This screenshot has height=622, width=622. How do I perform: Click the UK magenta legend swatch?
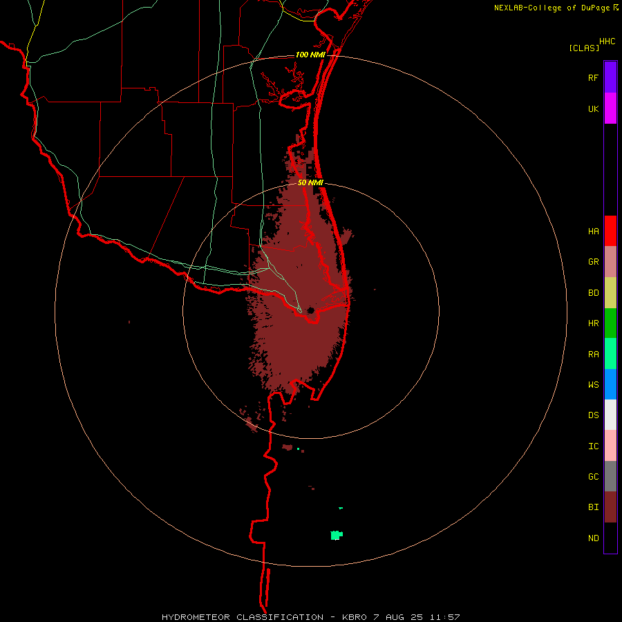(x=610, y=109)
